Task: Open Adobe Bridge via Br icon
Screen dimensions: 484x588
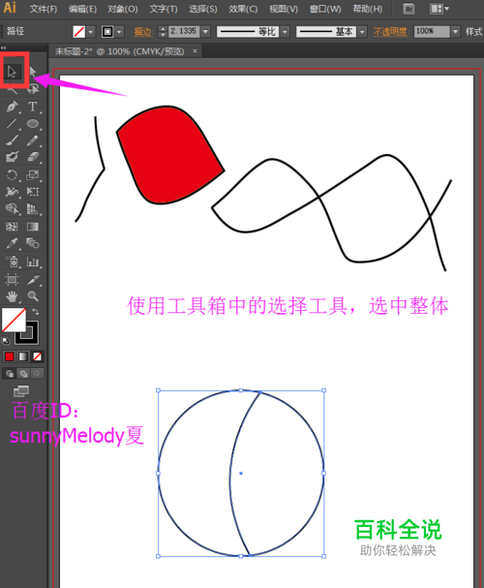Action: coord(408,9)
